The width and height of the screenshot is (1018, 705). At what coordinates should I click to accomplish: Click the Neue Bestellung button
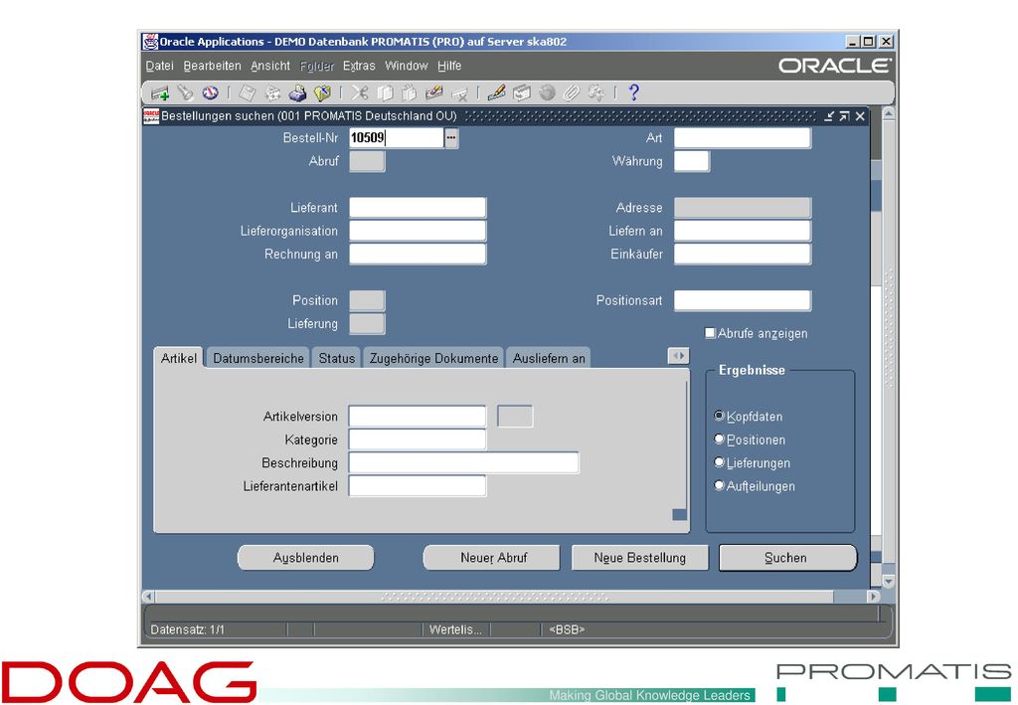[x=639, y=558]
